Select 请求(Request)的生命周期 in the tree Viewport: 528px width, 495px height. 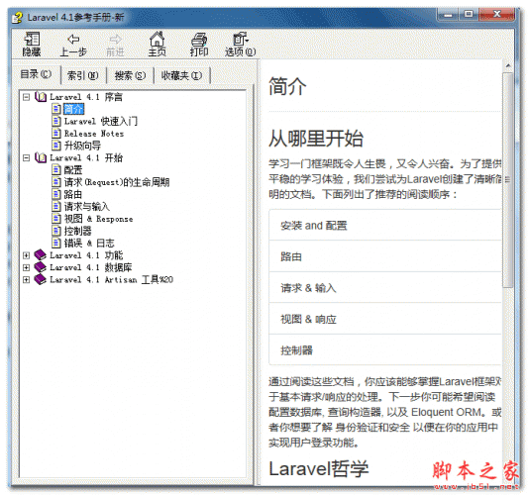pyautogui.click(x=117, y=182)
